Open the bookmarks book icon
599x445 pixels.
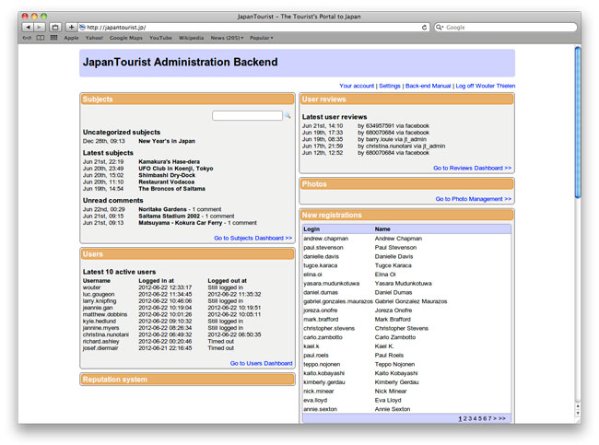coord(41,38)
